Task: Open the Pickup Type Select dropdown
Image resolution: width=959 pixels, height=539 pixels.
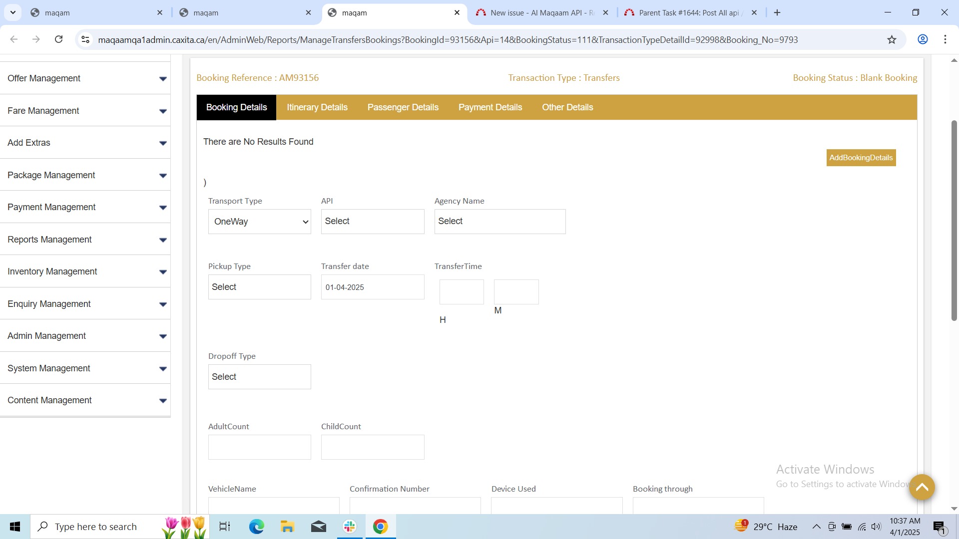Action: (259, 287)
